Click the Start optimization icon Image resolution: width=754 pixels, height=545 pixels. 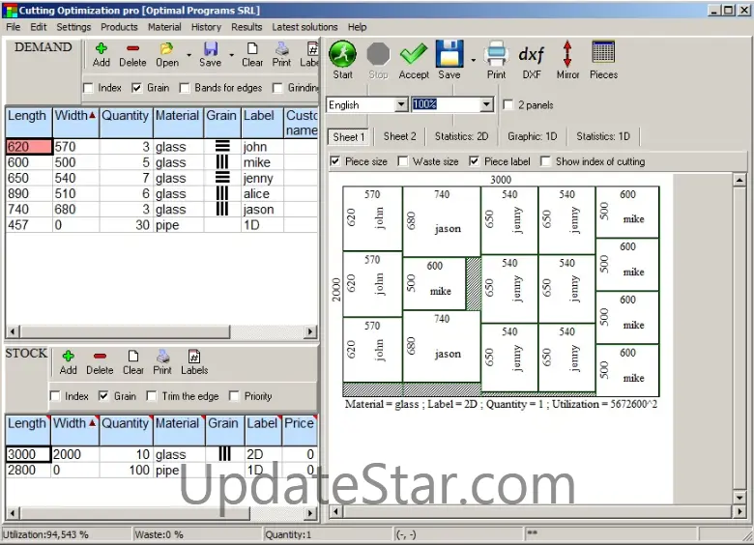[x=342, y=54]
